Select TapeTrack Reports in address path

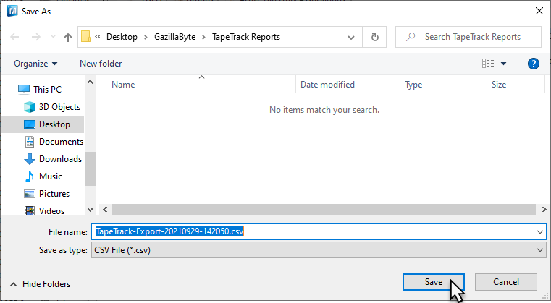[x=246, y=37]
